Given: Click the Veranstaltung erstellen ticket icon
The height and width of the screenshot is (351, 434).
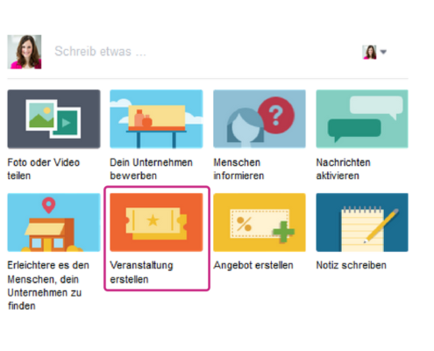Looking at the screenshot, I should [x=156, y=222].
